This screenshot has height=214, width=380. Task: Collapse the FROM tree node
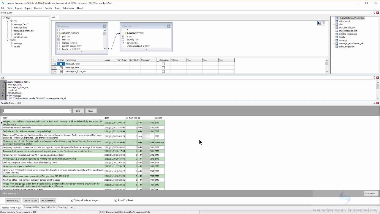(x=7, y=40)
